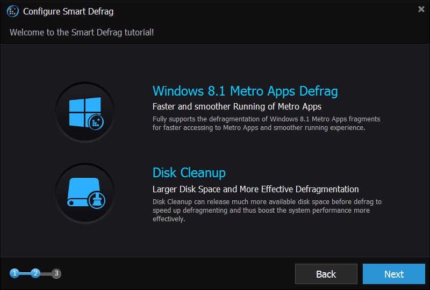Click the 'Welcome to the Smart Defrag tutorial!' text

[82, 32]
